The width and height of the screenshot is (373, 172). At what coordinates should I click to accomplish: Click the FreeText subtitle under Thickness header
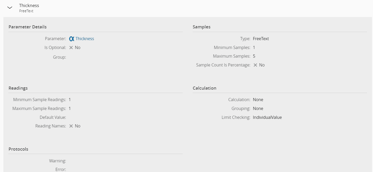[26, 11]
